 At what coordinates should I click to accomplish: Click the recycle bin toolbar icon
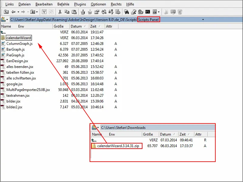[180, 12]
